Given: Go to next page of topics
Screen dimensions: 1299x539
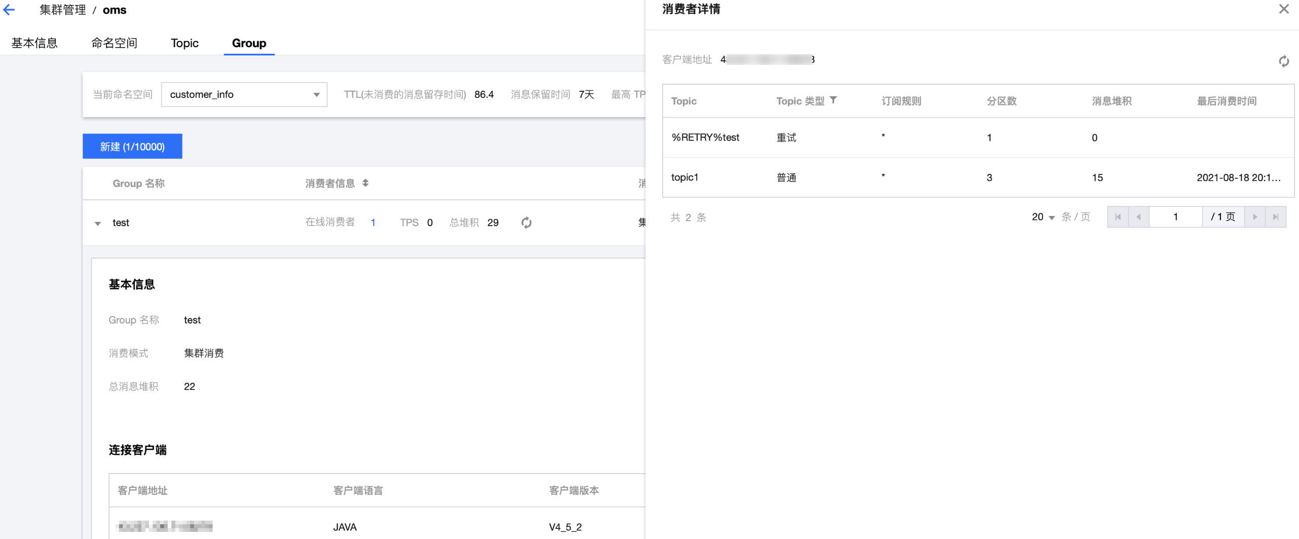Looking at the screenshot, I should click(x=1255, y=217).
